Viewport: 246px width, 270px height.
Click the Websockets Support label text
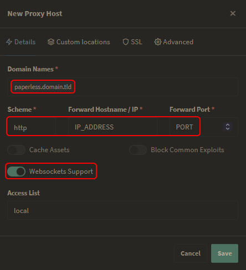point(61,172)
